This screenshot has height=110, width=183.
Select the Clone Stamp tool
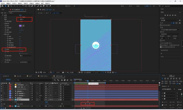coord(41,6)
